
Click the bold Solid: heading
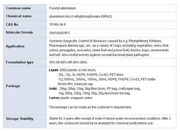pyautogui.click(x=53, y=89)
